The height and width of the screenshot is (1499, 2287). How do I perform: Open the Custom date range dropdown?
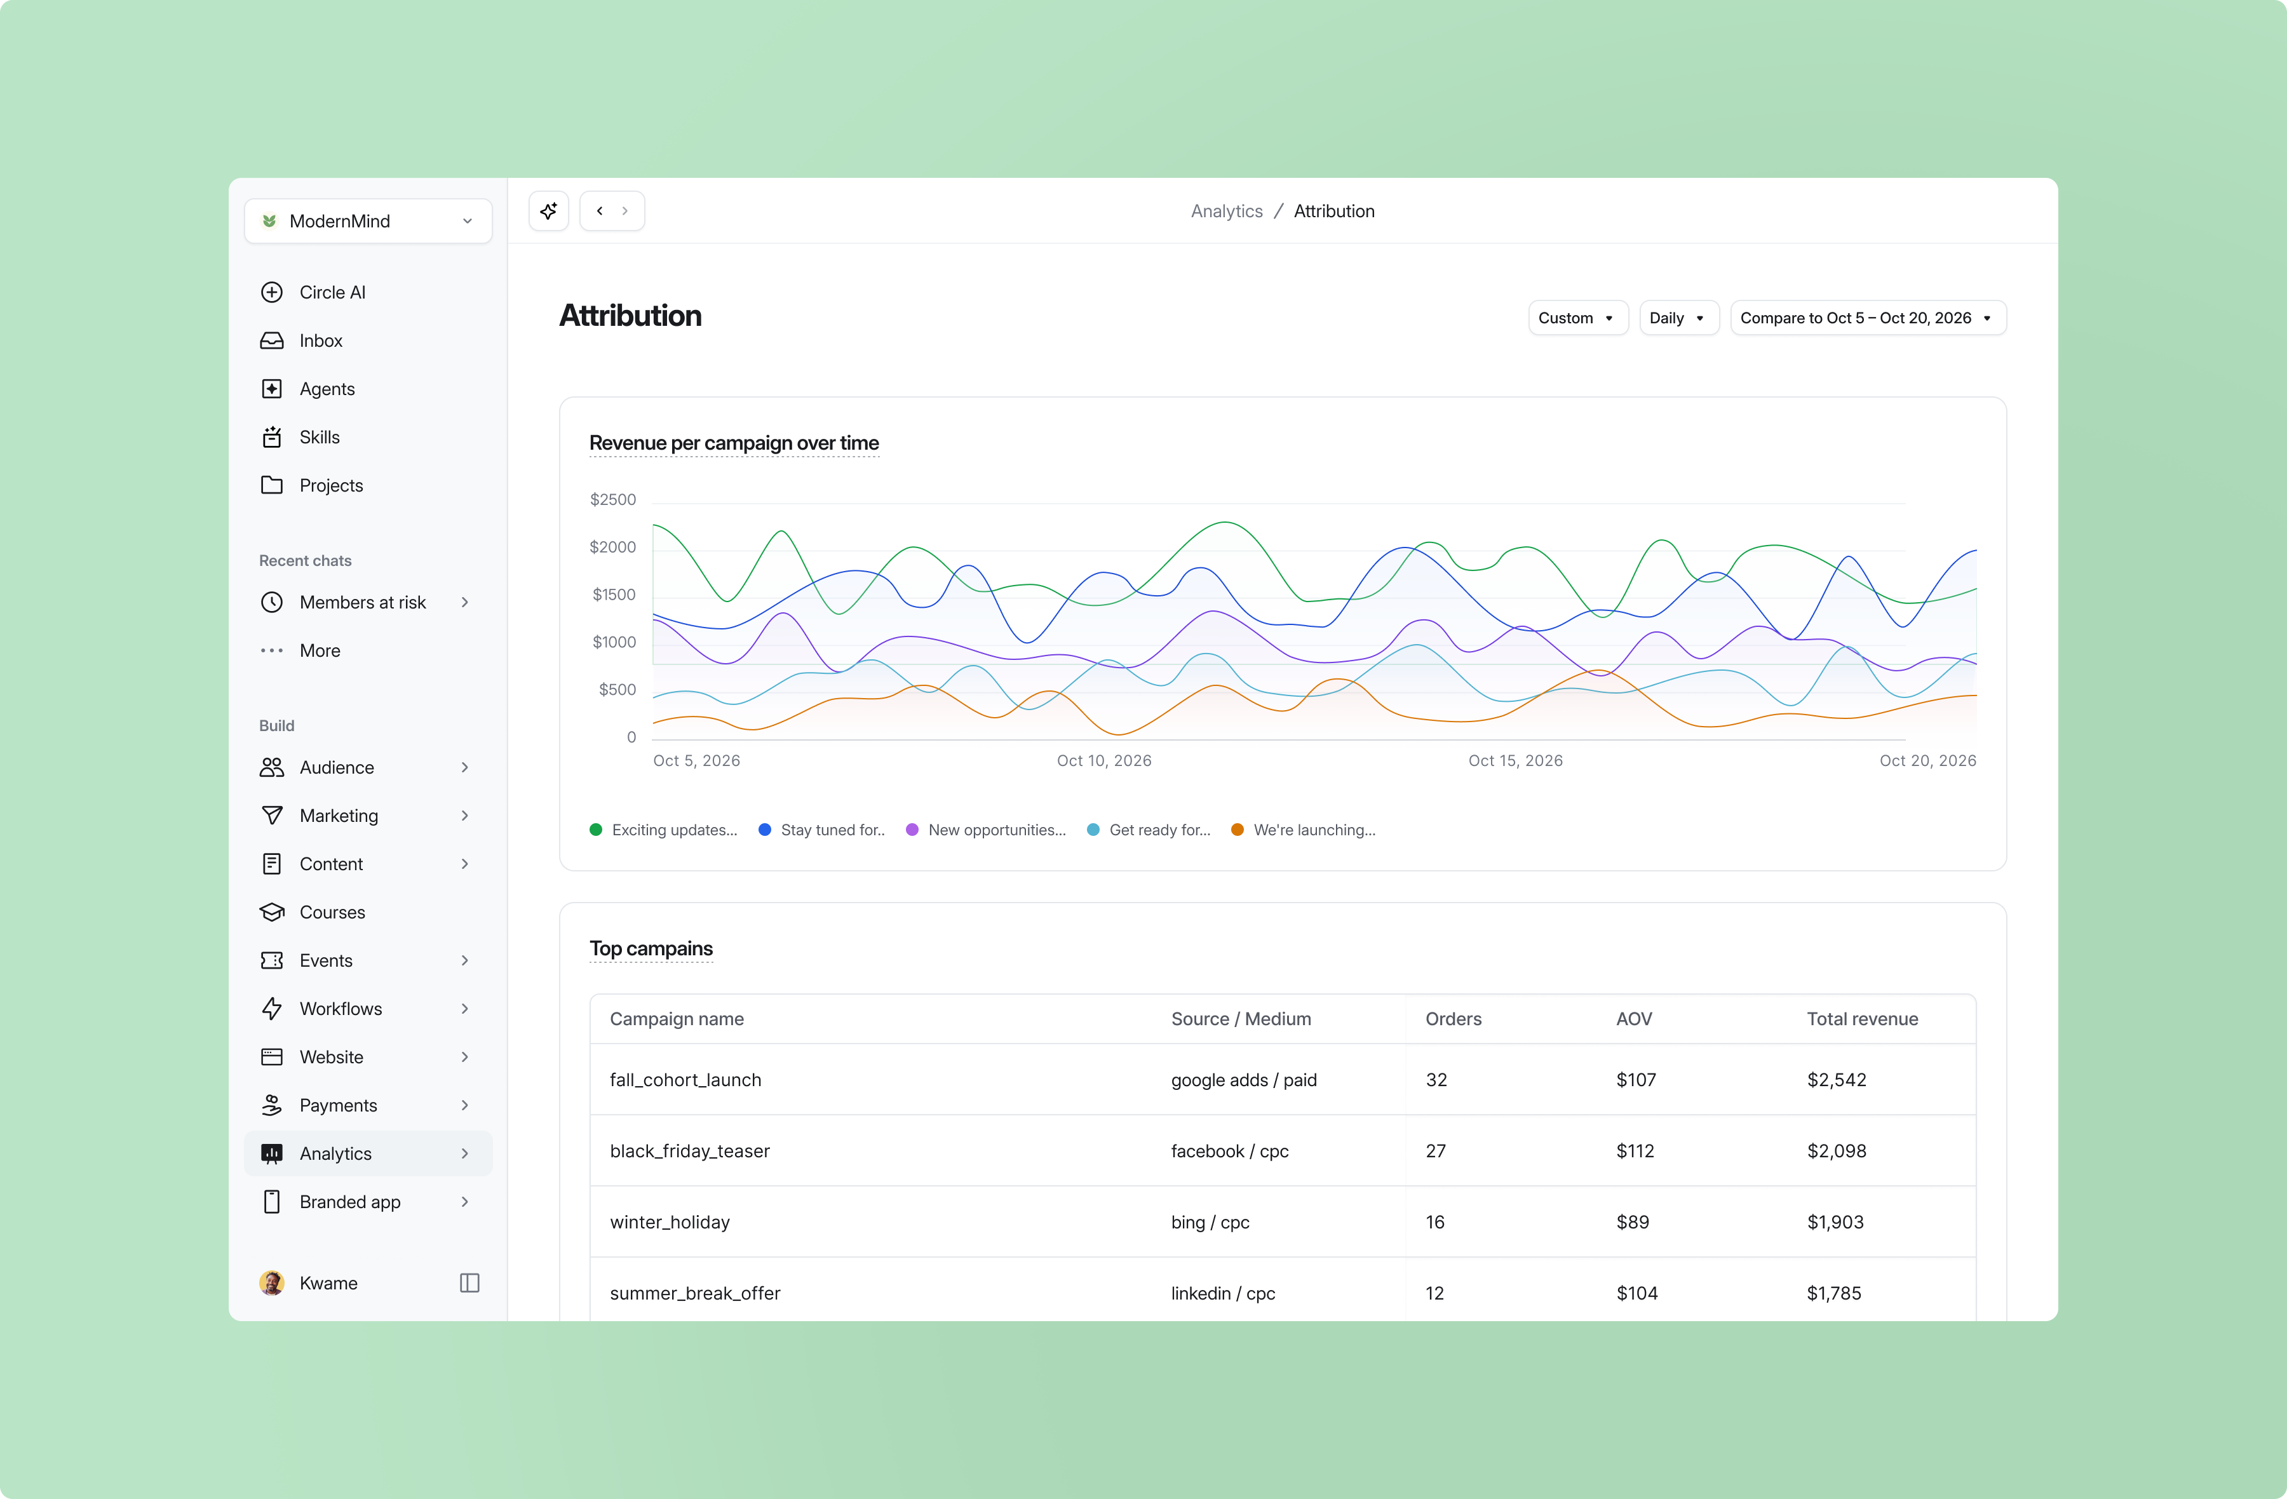(1578, 318)
